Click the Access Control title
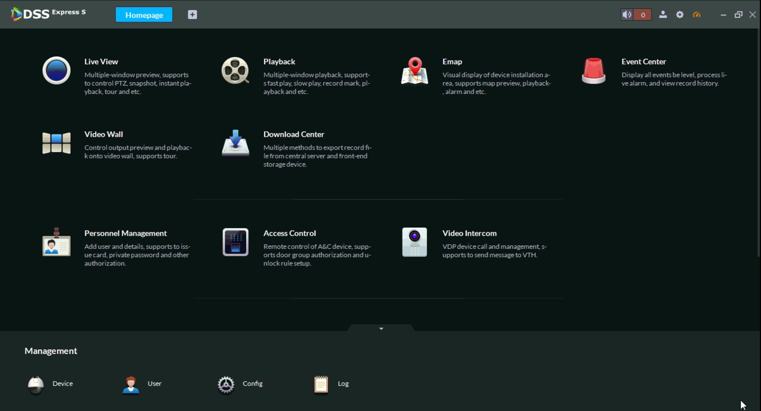This screenshot has height=411, width=761. coord(290,233)
